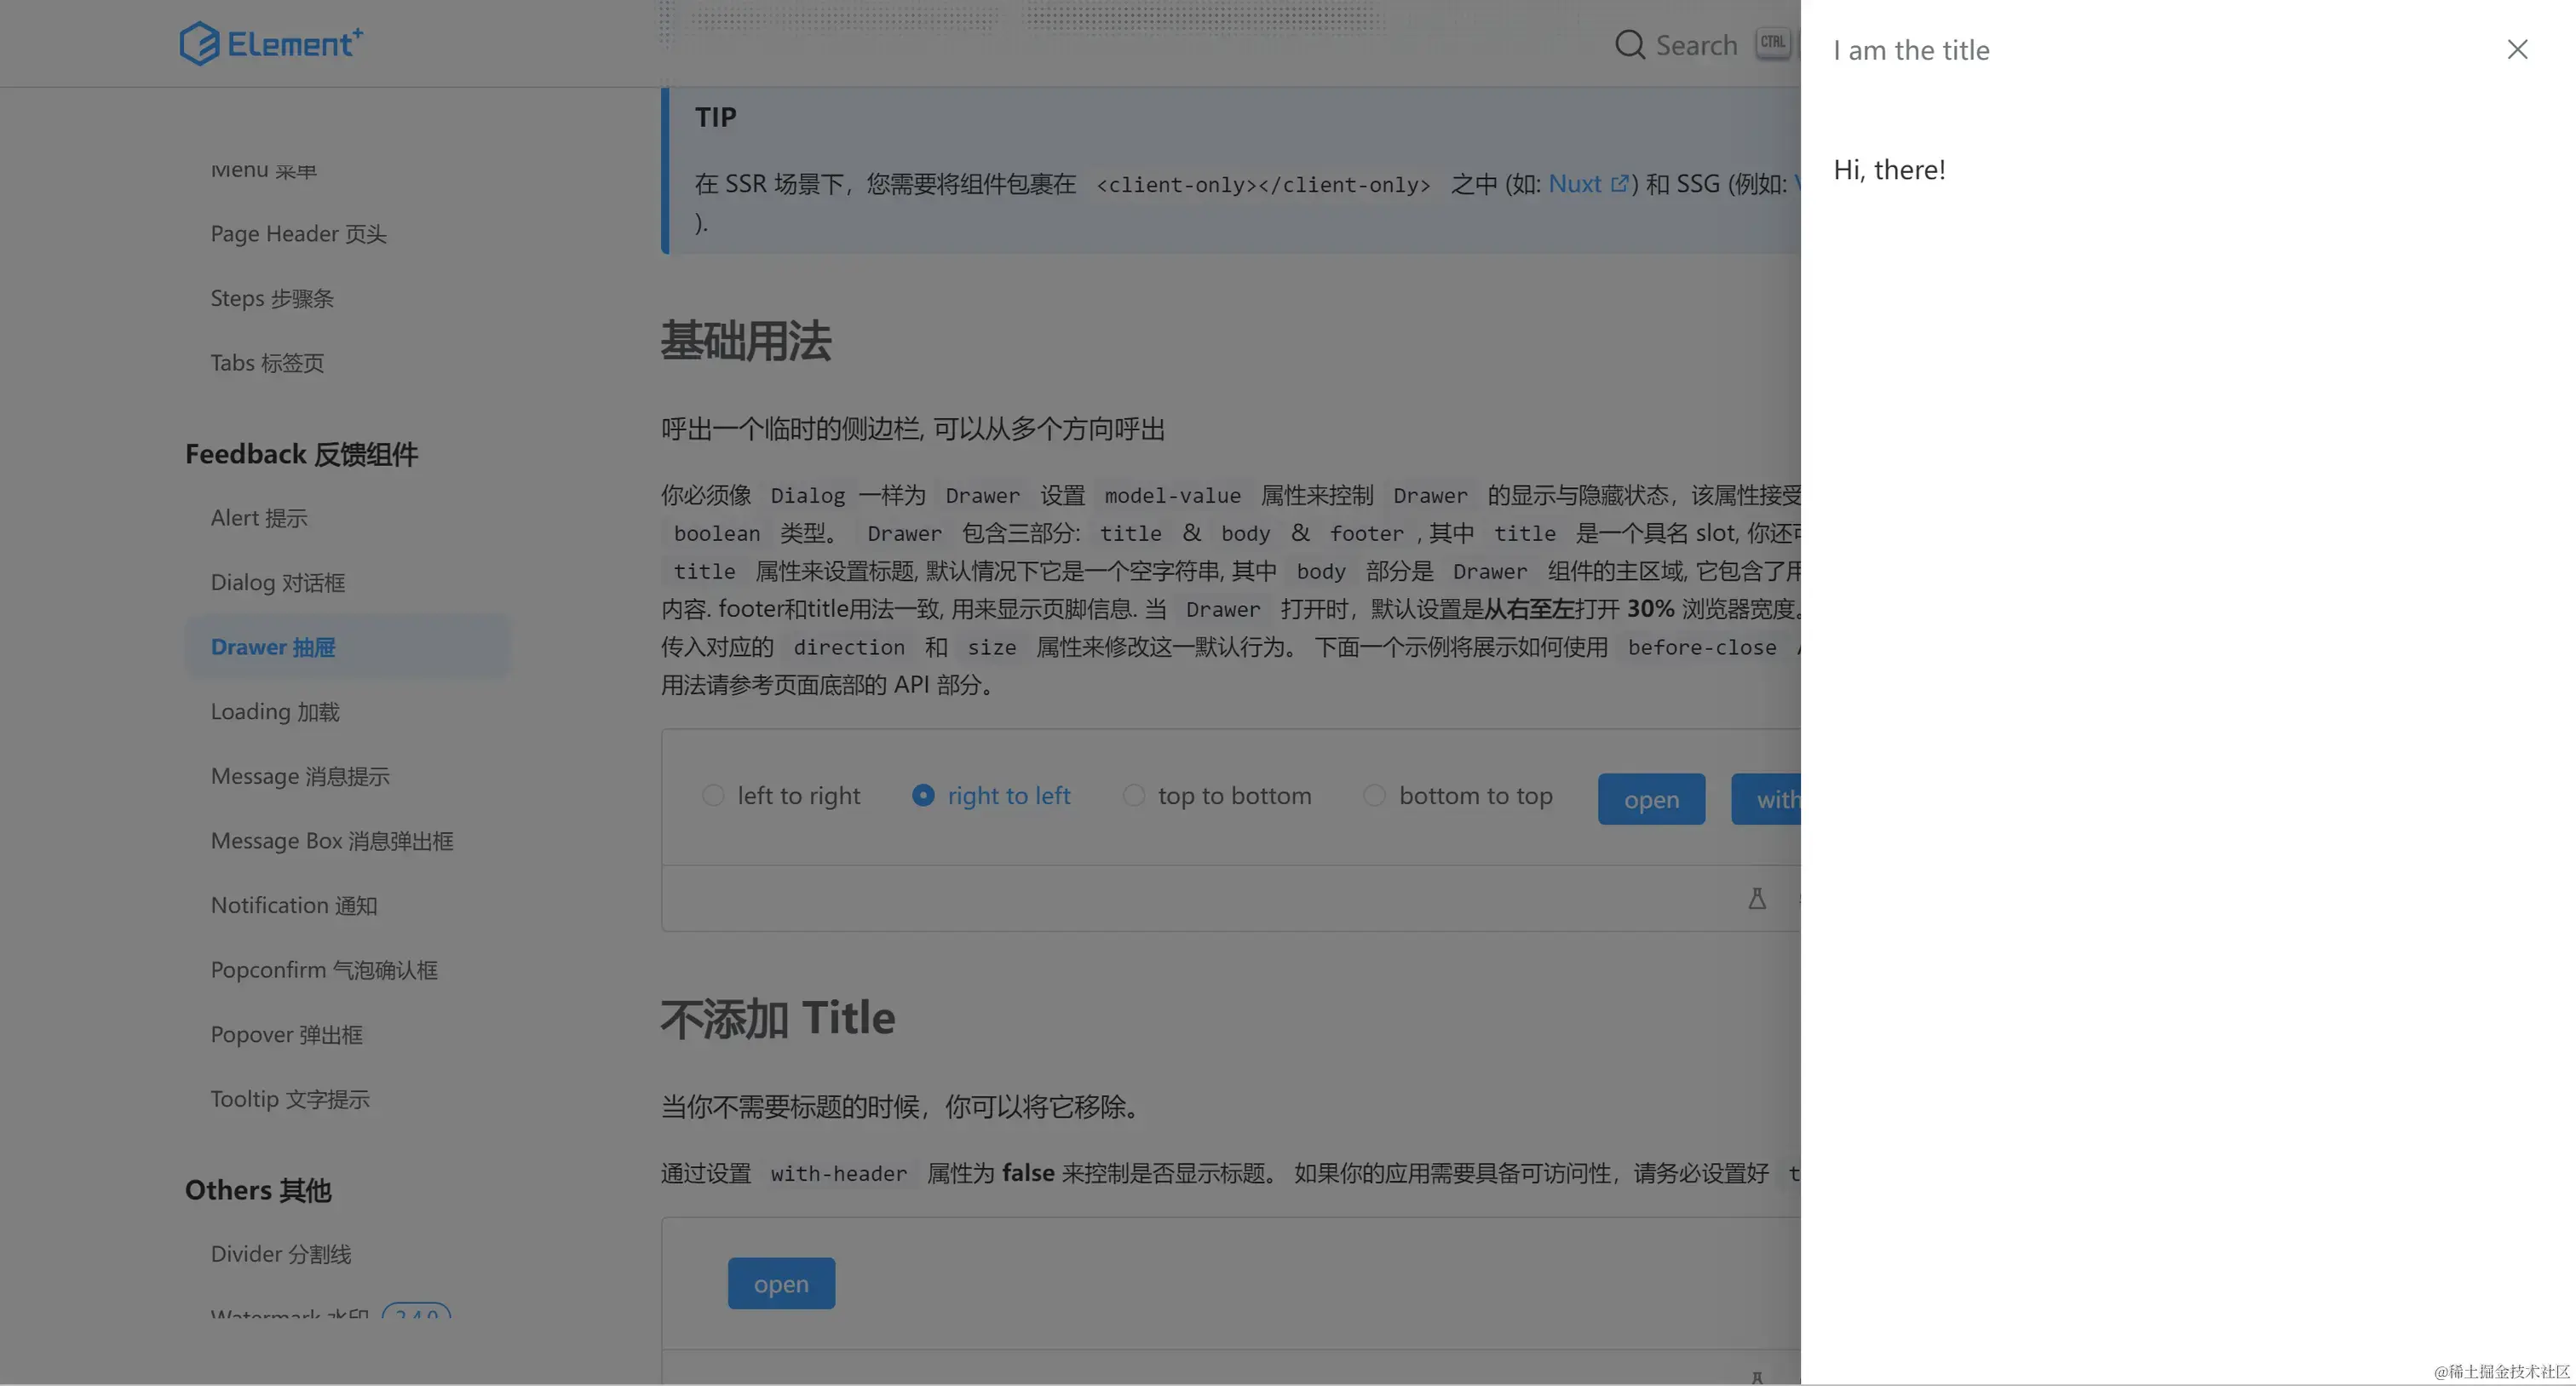2576x1386 pixels.
Task: Click the external link icon beside Nuxt
Action: click(1619, 184)
